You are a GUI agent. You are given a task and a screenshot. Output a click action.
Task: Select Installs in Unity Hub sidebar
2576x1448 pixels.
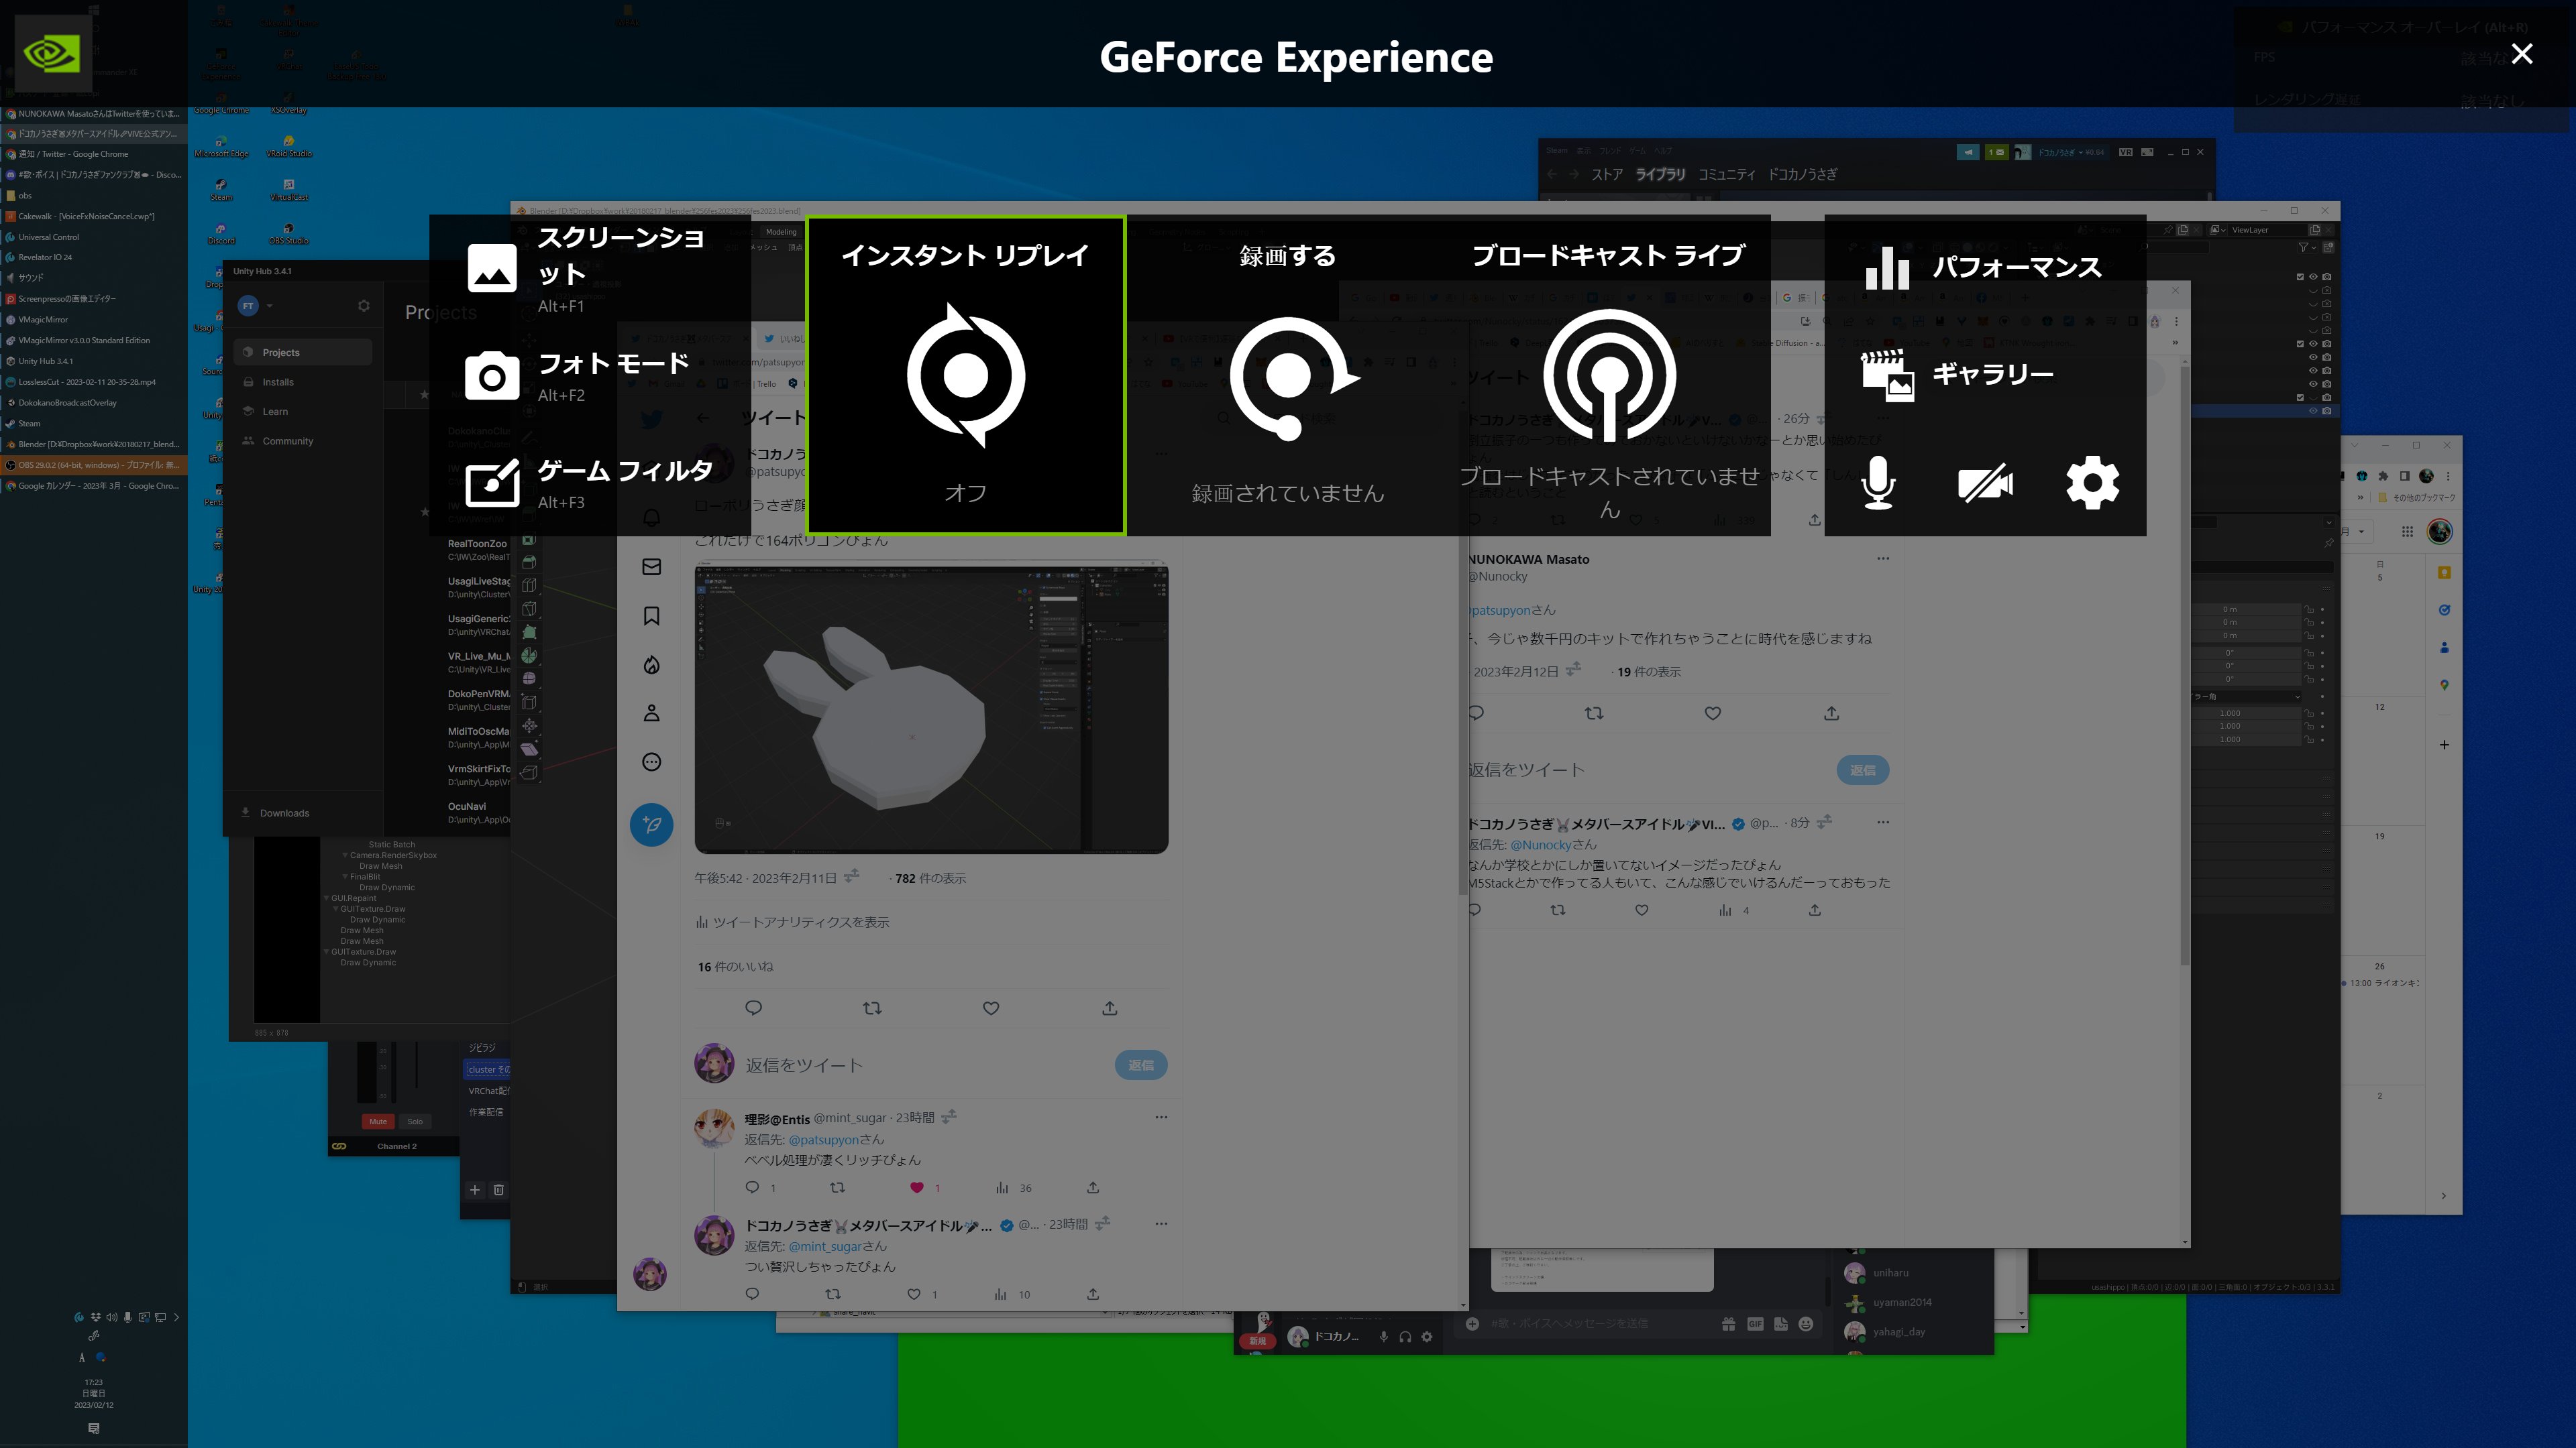303,381
